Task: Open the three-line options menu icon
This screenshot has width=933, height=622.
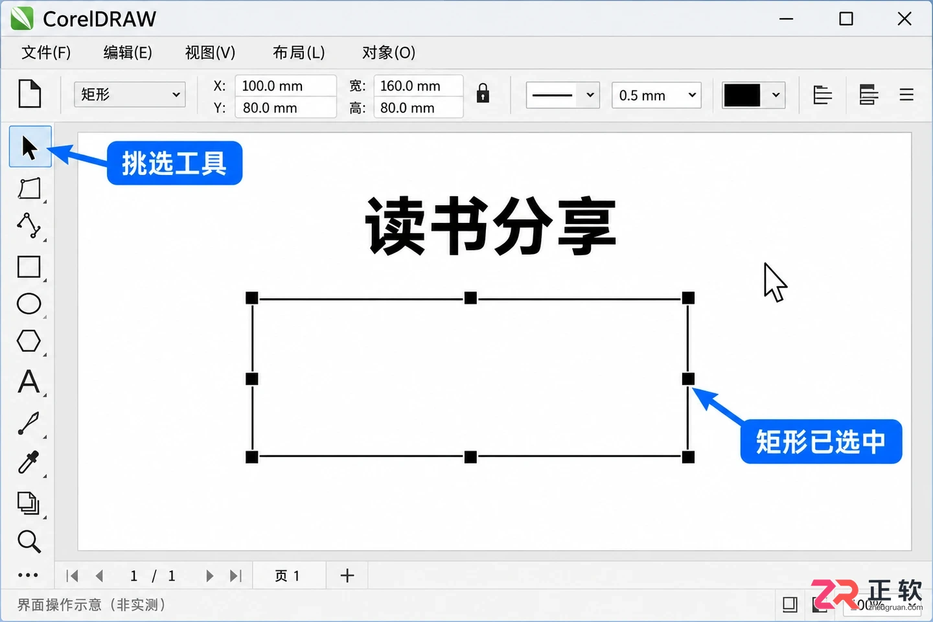Action: point(906,95)
